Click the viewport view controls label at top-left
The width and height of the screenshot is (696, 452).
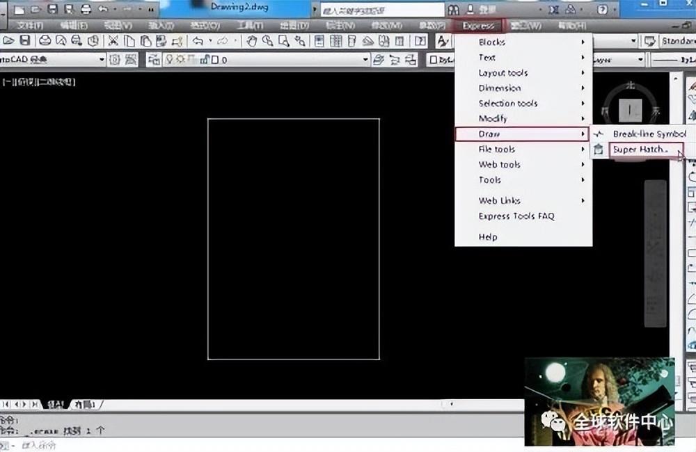click(x=39, y=81)
